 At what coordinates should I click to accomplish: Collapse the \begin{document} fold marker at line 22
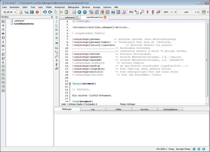[70, 83]
